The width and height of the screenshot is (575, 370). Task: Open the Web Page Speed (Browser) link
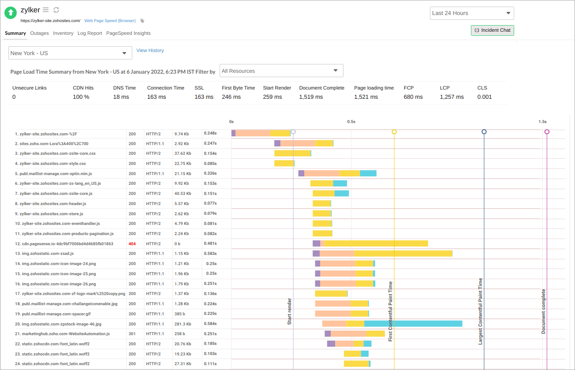click(110, 20)
